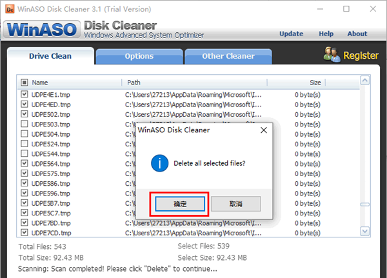Image resolution: width=387 pixels, height=278 pixels.
Task: Switch to the Options tab
Action: click(139, 56)
